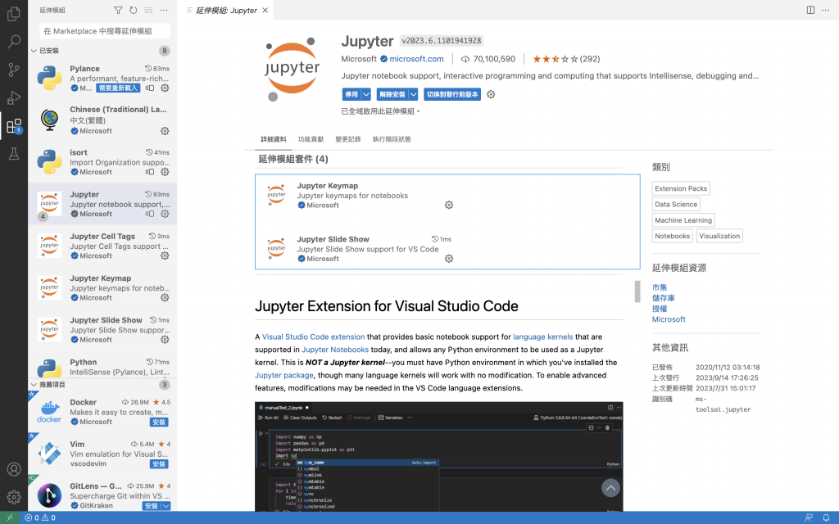839x524 pixels.
Task: Click the Marketplace search input field
Action: (105, 31)
